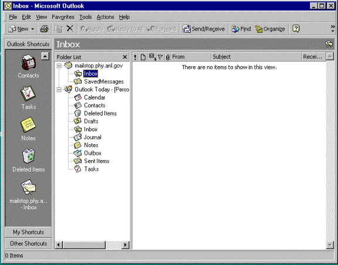Click the New mail message button

(18, 29)
